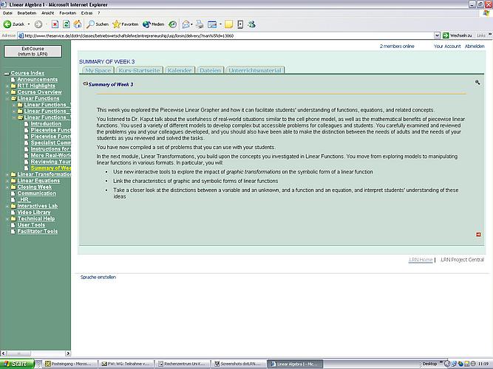Open Facilitator Tools tree item
Viewport: 493px width, 369px height.
[x=38, y=231]
